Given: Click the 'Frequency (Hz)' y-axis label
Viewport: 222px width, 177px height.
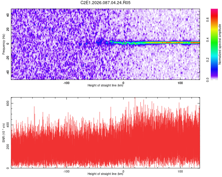Looking at the screenshot, I should tap(4, 44).
